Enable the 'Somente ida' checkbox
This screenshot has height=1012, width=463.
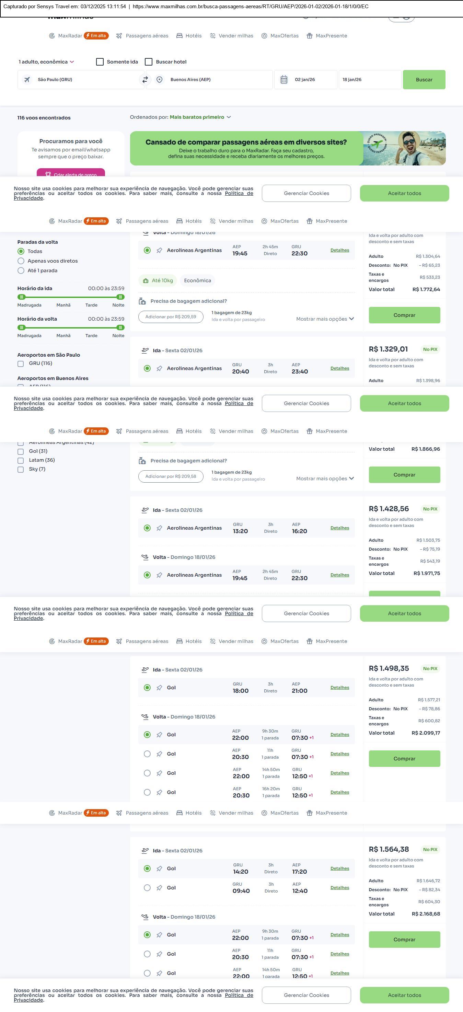point(100,62)
